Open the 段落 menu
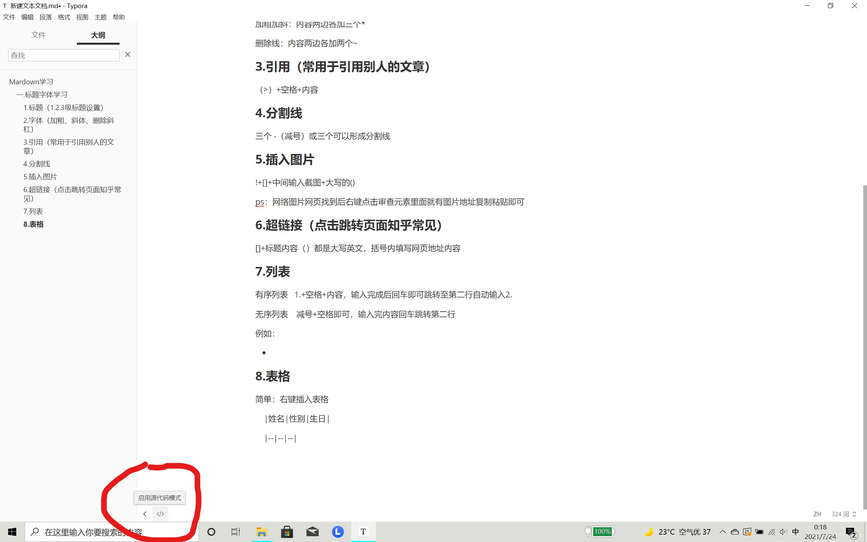867x542 pixels. click(45, 17)
